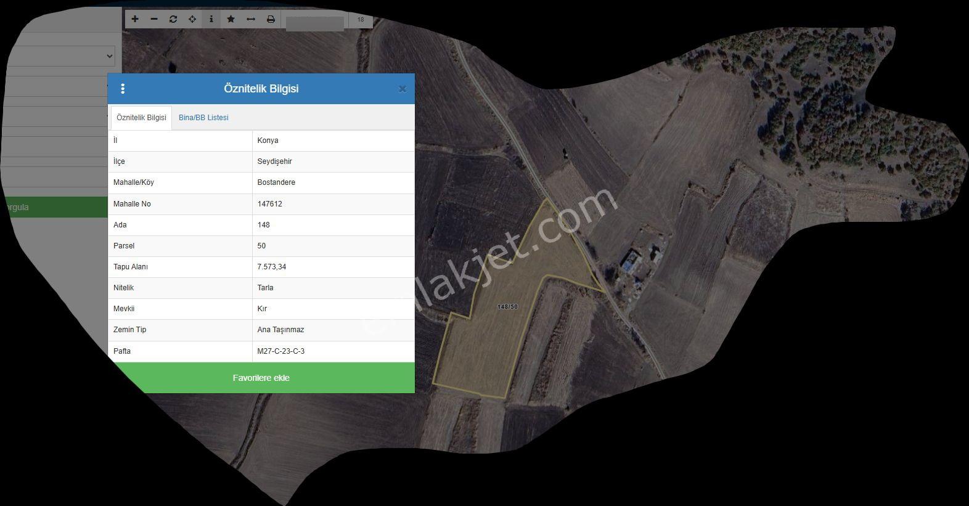Viewport: 969px width, 506px height.
Task: Expand the sidebar dropdown list
Action: (x=59, y=56)
